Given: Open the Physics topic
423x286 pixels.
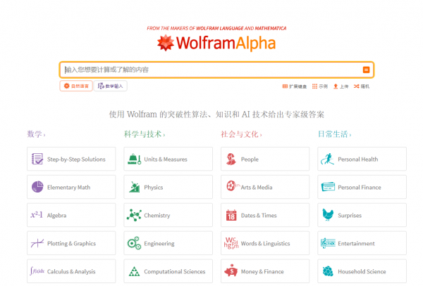Looking at the screenshot, I should (x=168, y=187).
